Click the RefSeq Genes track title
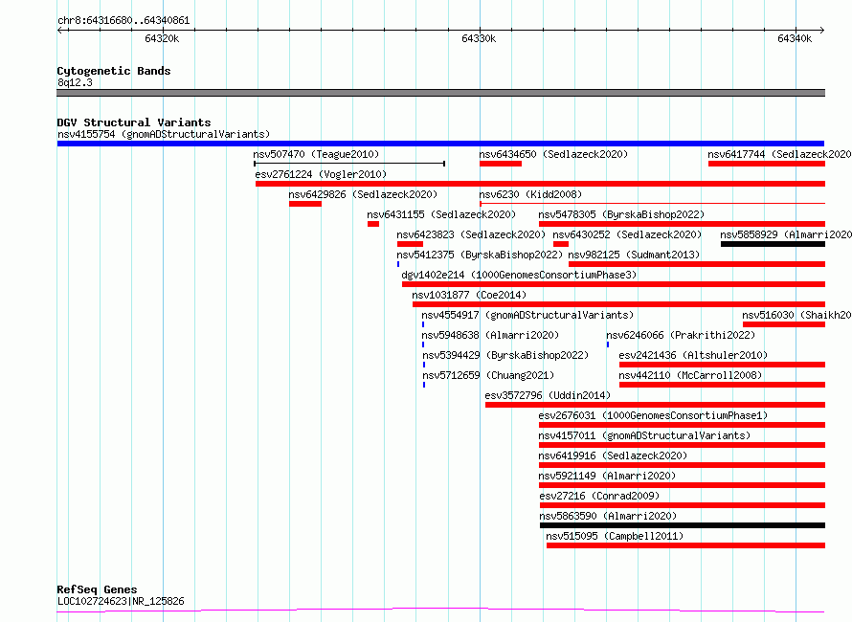Screen dimensions: 852x622 click(98, 589)
